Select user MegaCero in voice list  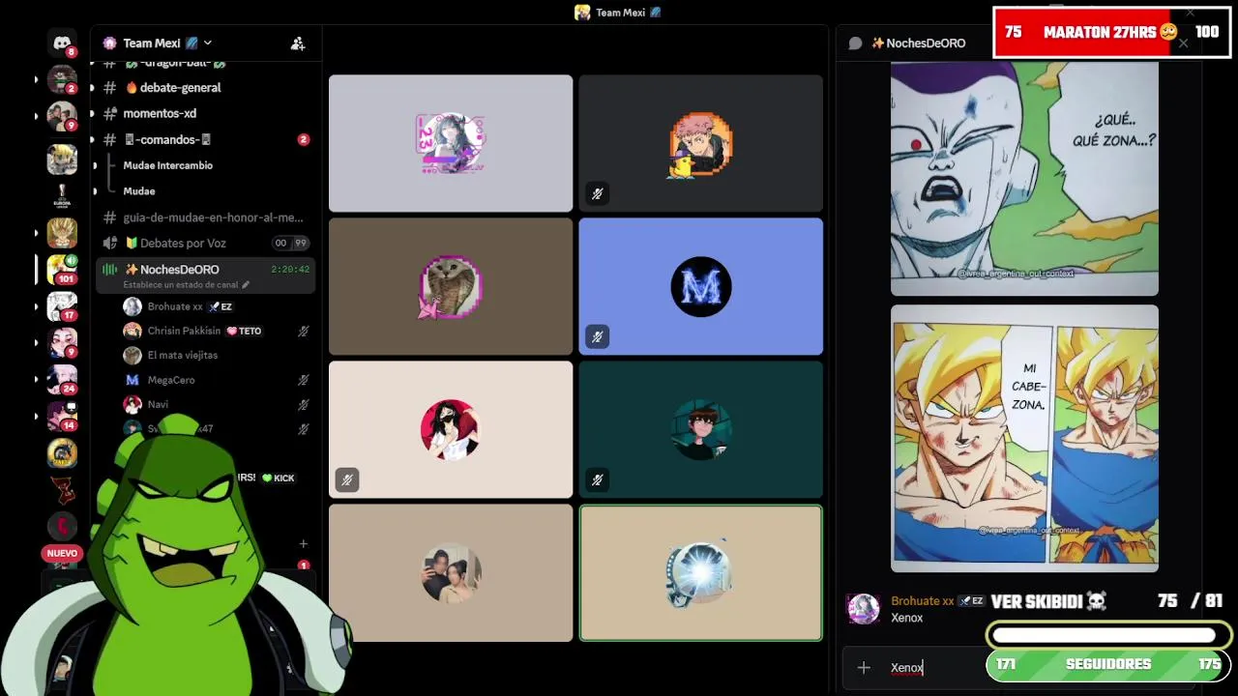171,380
